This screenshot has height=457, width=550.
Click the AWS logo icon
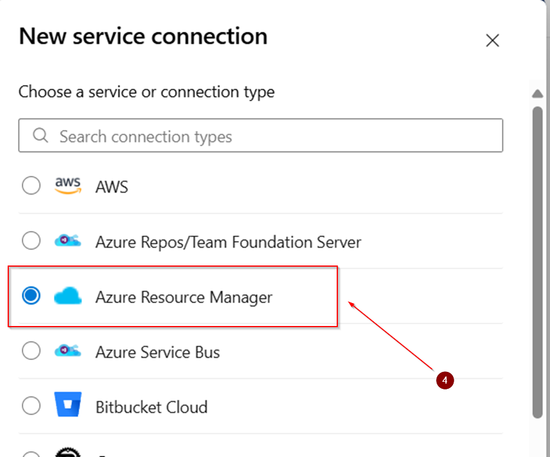[68, 186]
